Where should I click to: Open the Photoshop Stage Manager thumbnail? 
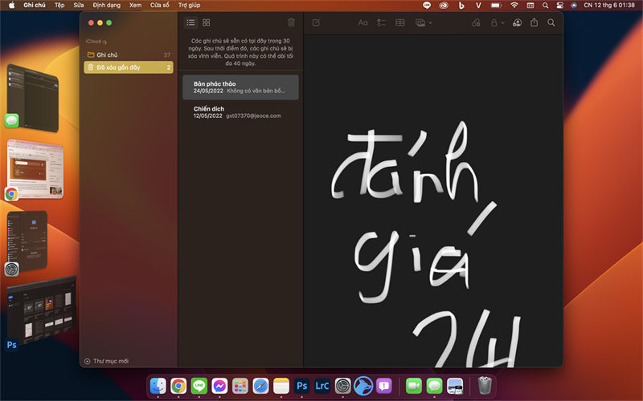click(41, 311)
